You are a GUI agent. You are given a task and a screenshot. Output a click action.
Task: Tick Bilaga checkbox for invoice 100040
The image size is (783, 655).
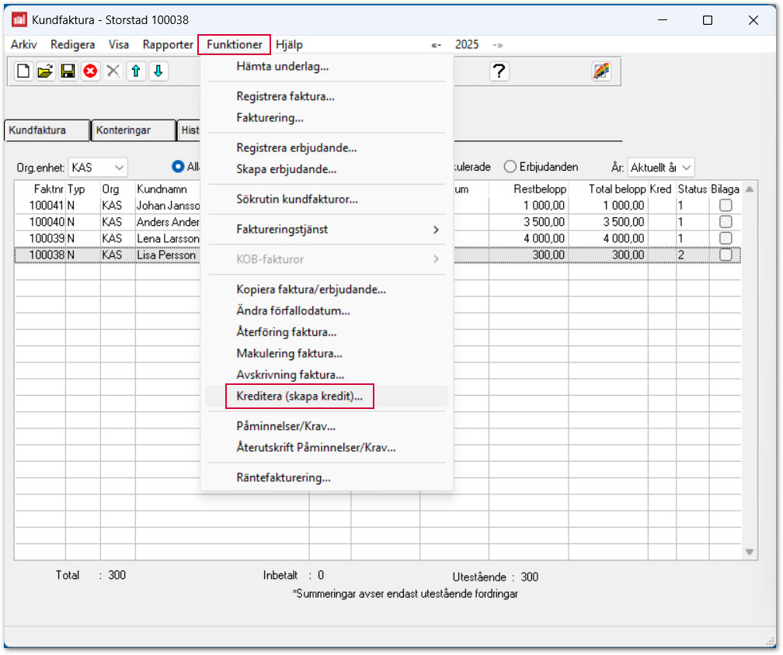tap(726, 221)
